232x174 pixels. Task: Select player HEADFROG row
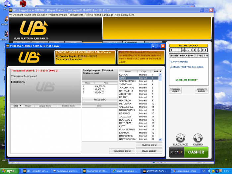tap(139, 100)
